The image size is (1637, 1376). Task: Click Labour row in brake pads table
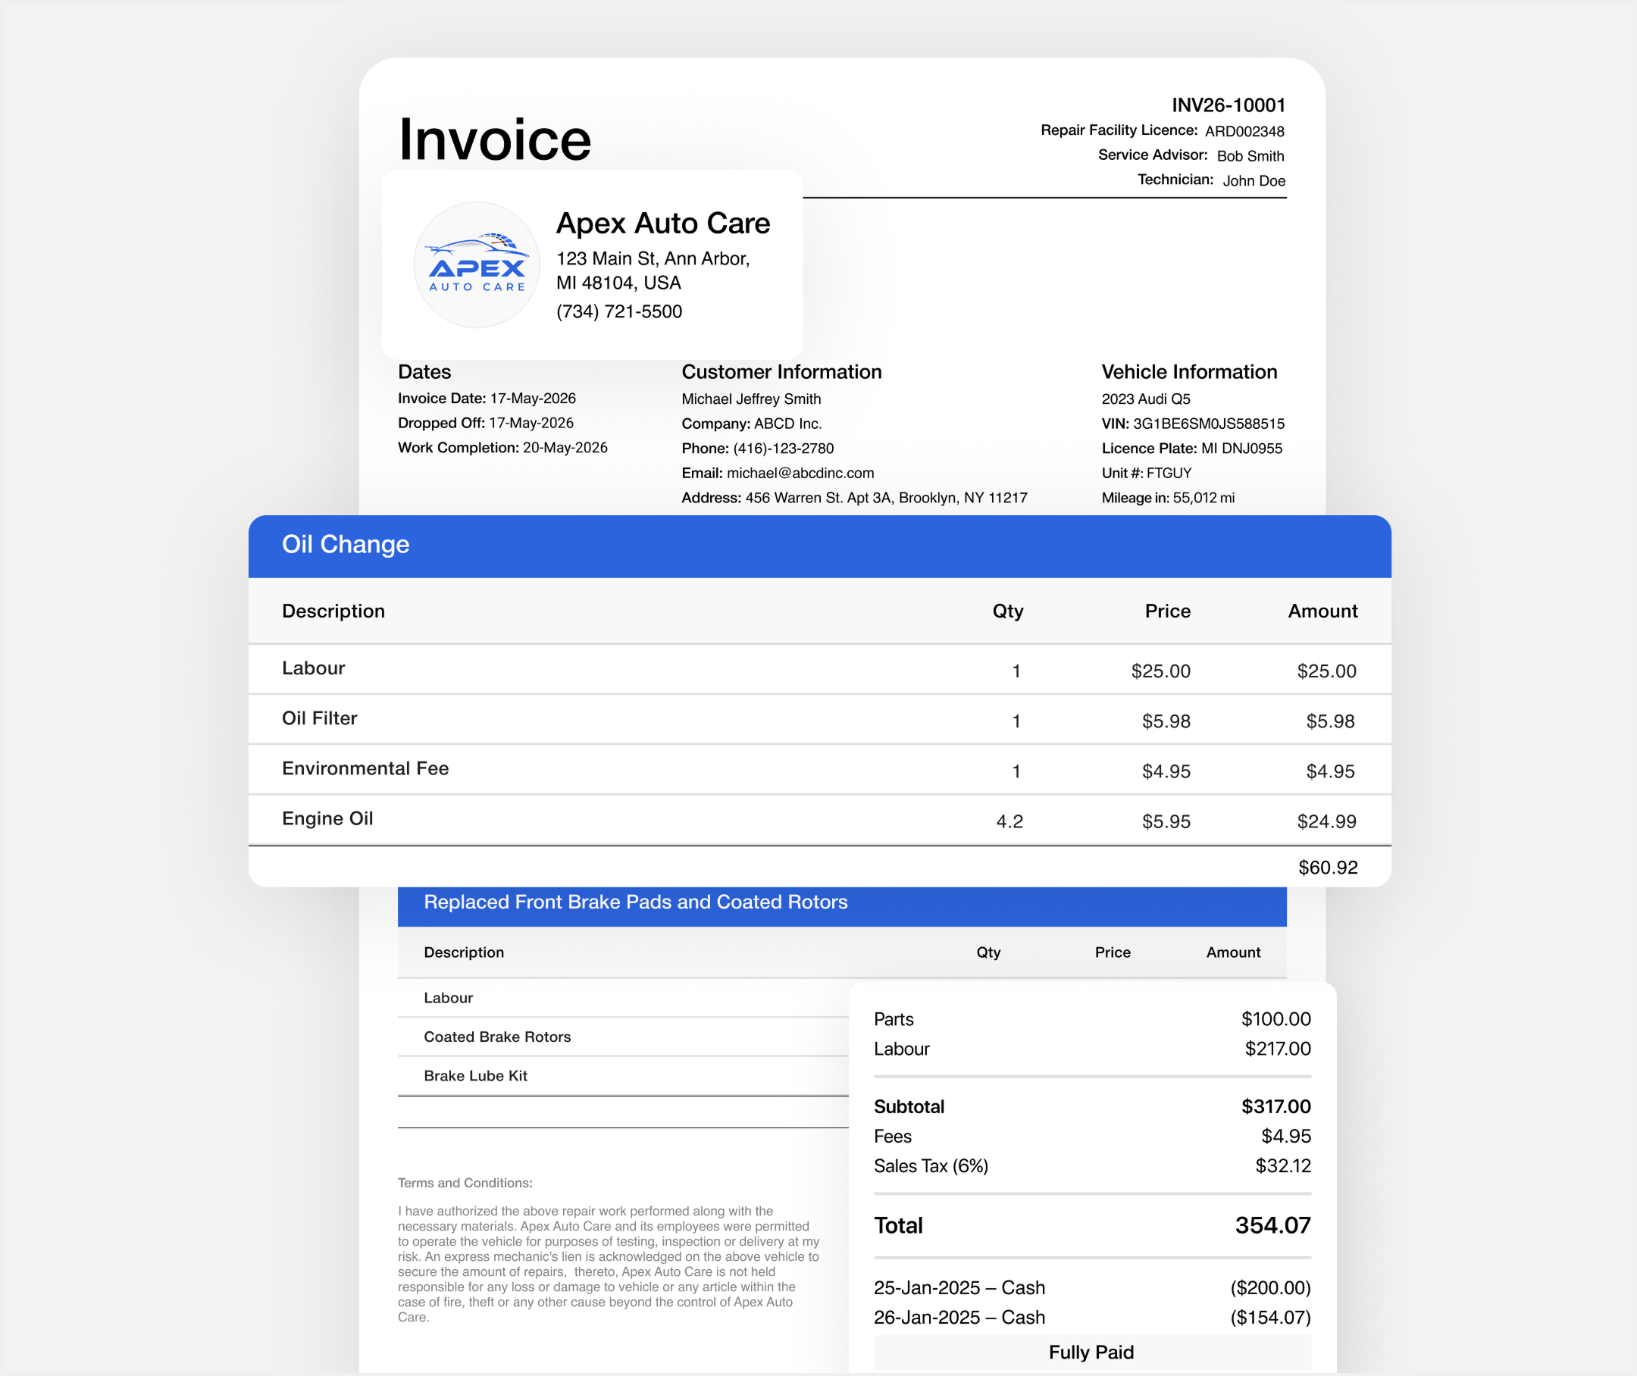[x=623, y=999]
